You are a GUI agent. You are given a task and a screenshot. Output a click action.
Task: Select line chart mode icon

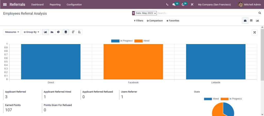click(52, 32)
